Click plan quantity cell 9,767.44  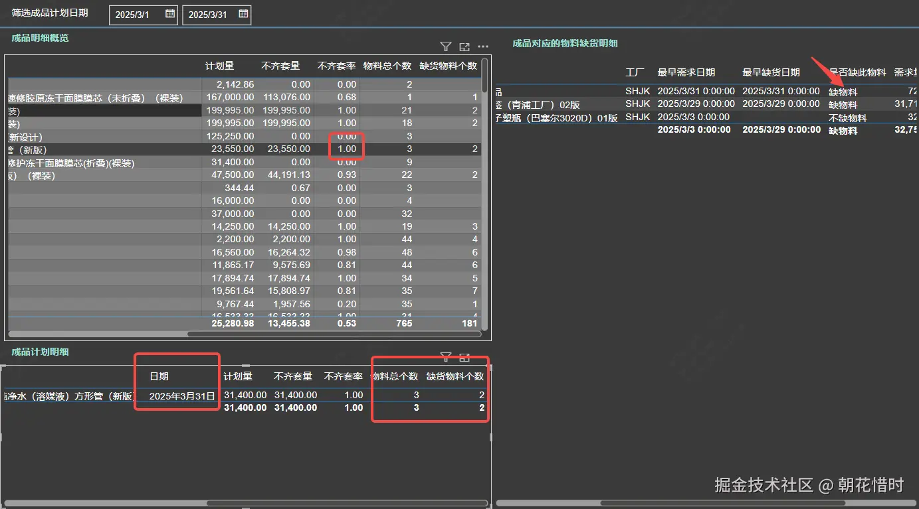(x=236, y=304)
